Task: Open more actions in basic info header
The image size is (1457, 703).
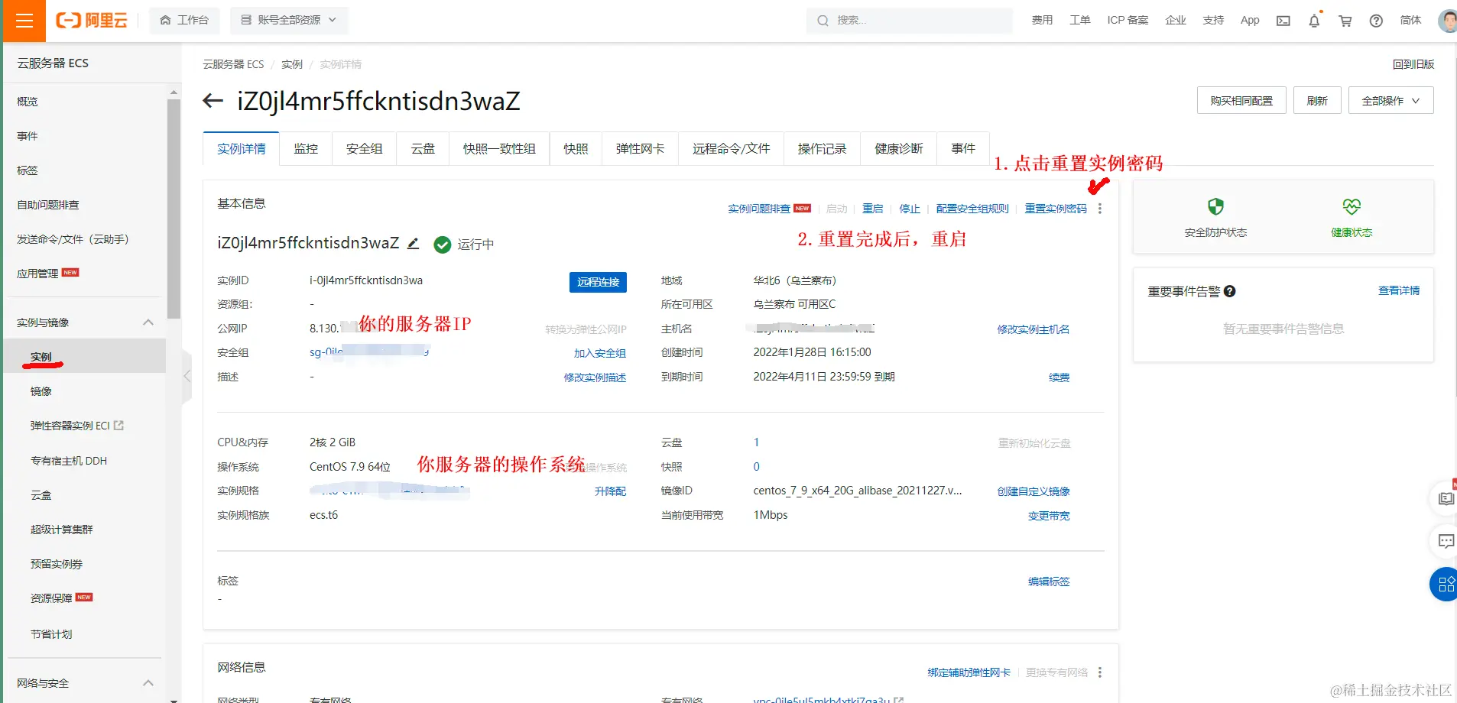Action: coord(1100,209)
